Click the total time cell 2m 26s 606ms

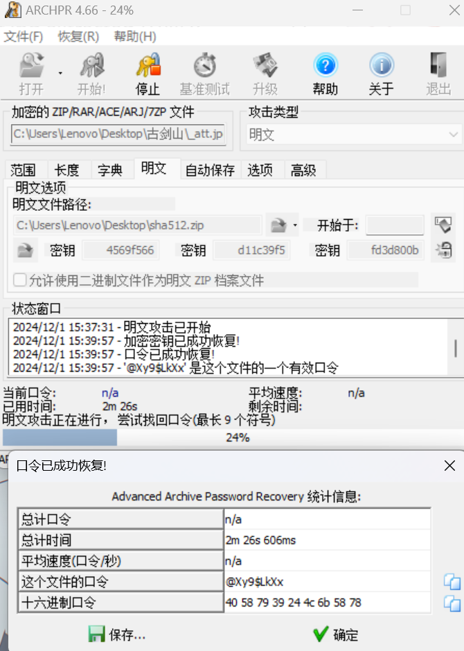pos(328,540)
